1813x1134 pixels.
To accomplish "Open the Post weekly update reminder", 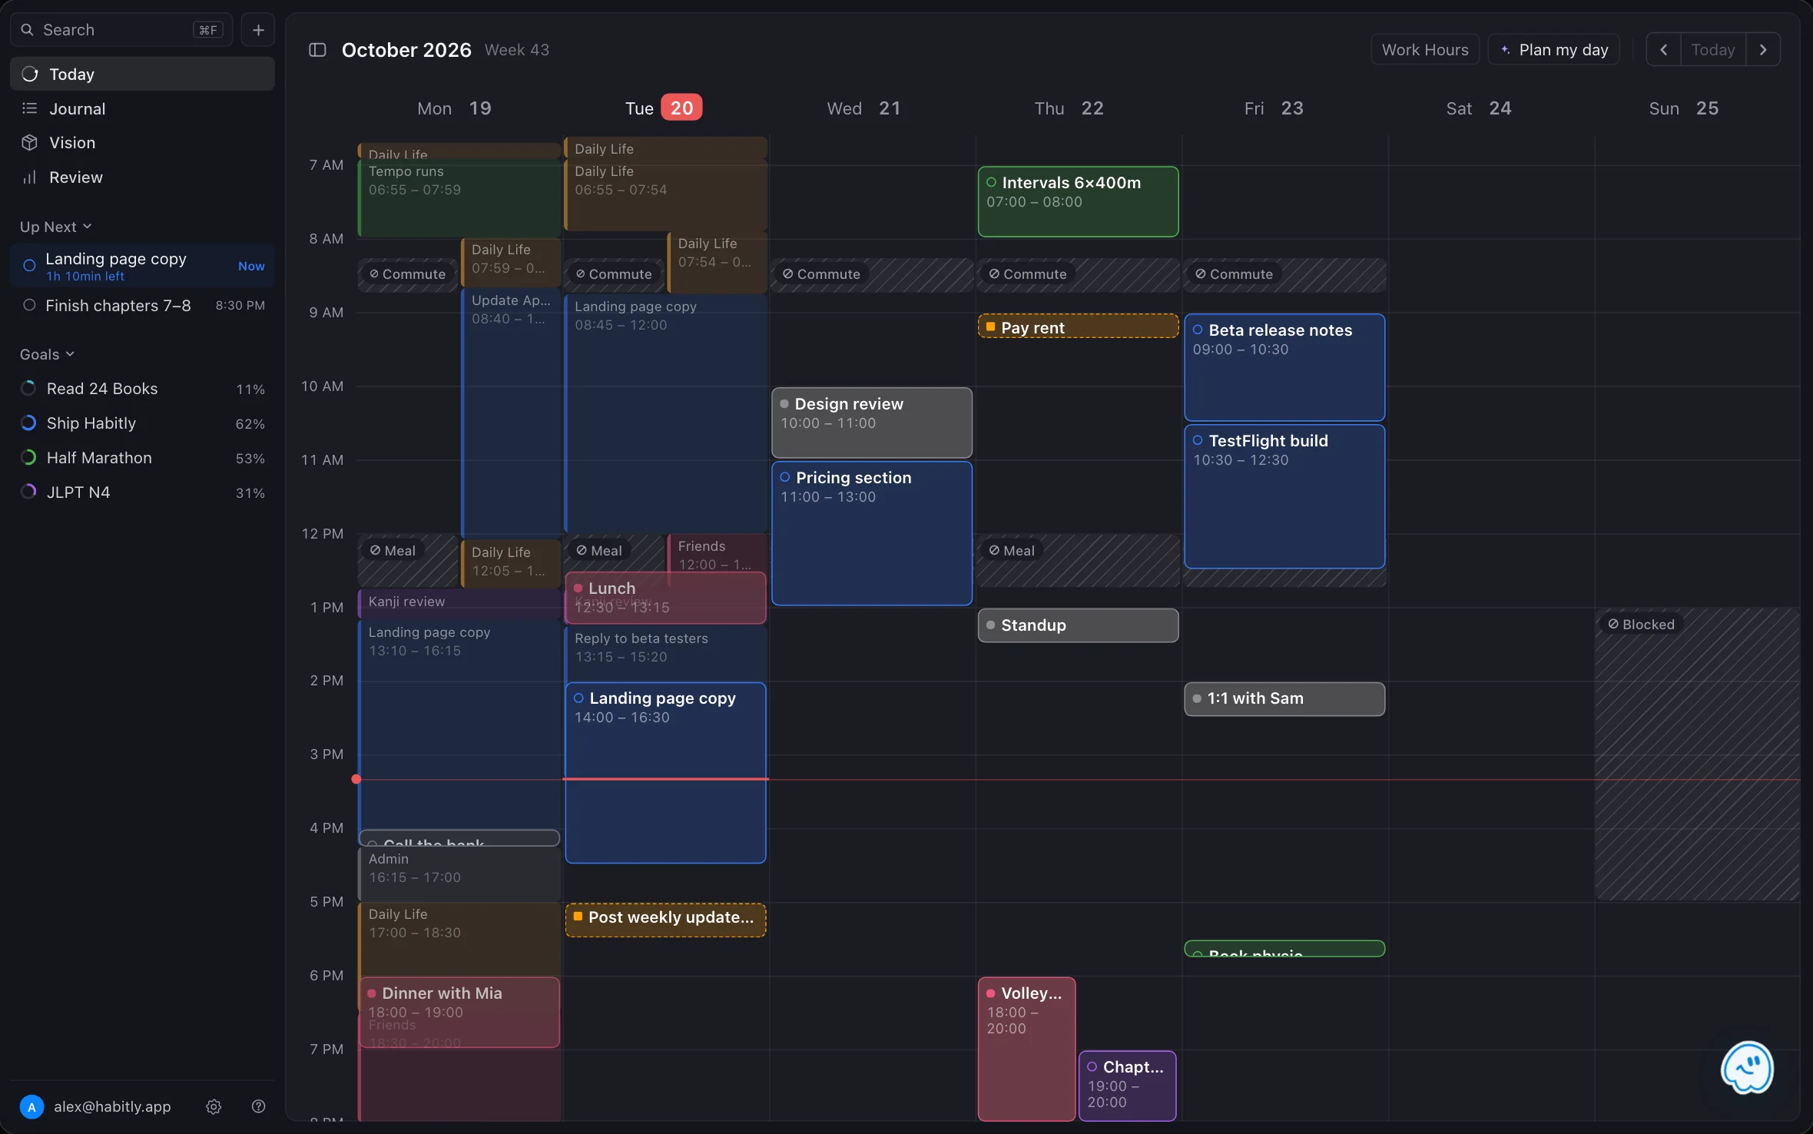I will (x=665, y=920).
